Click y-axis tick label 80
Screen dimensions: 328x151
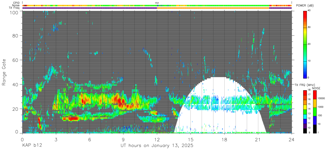(x=15, y=36)
